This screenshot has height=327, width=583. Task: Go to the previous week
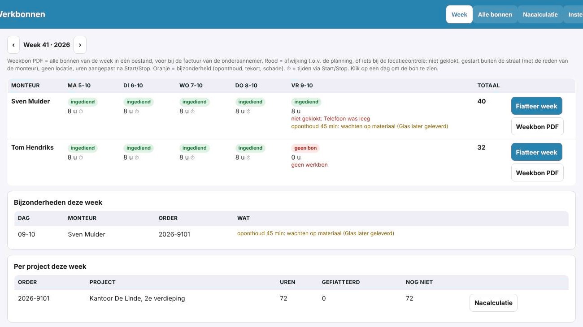click(x=13, y=45)
